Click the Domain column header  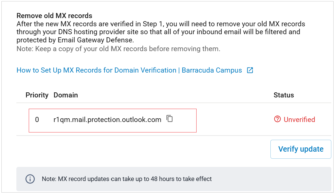coord(66,95)
